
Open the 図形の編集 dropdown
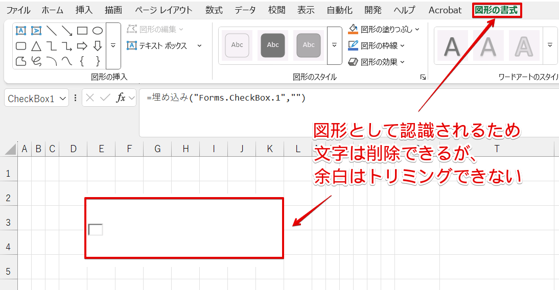155,29
